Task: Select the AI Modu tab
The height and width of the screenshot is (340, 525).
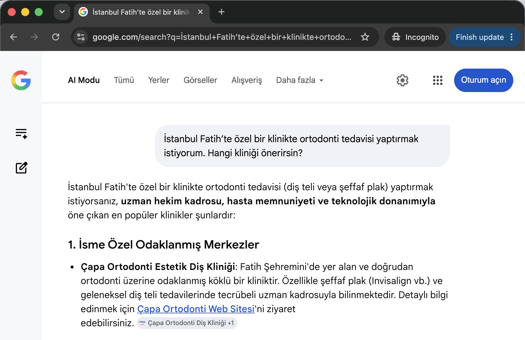Action: pyautogui.click(x=84, y=80)
